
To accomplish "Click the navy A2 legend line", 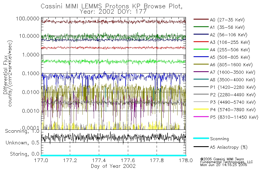I will (201, 34).
